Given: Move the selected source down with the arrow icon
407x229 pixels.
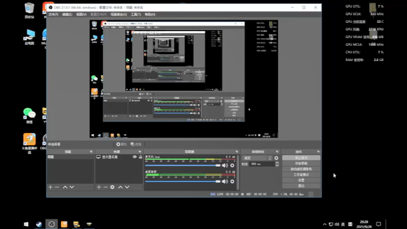Looking at the screenshot, I should click(x=127, y=187).
